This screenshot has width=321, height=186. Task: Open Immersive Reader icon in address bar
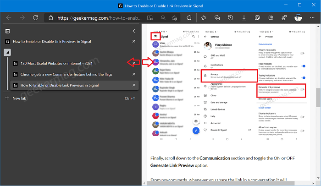[150, 18]
